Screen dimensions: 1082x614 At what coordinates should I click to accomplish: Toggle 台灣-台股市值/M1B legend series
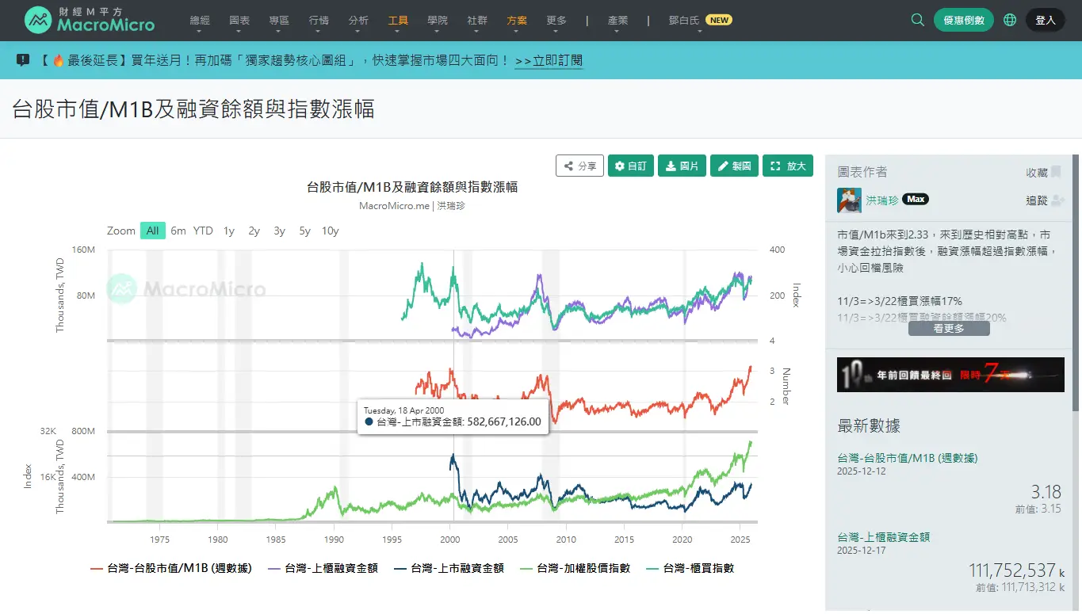pos(171,568)
